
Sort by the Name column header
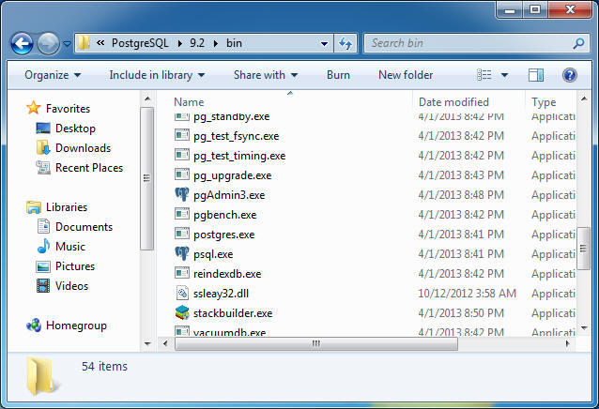[x=189, y=102]
